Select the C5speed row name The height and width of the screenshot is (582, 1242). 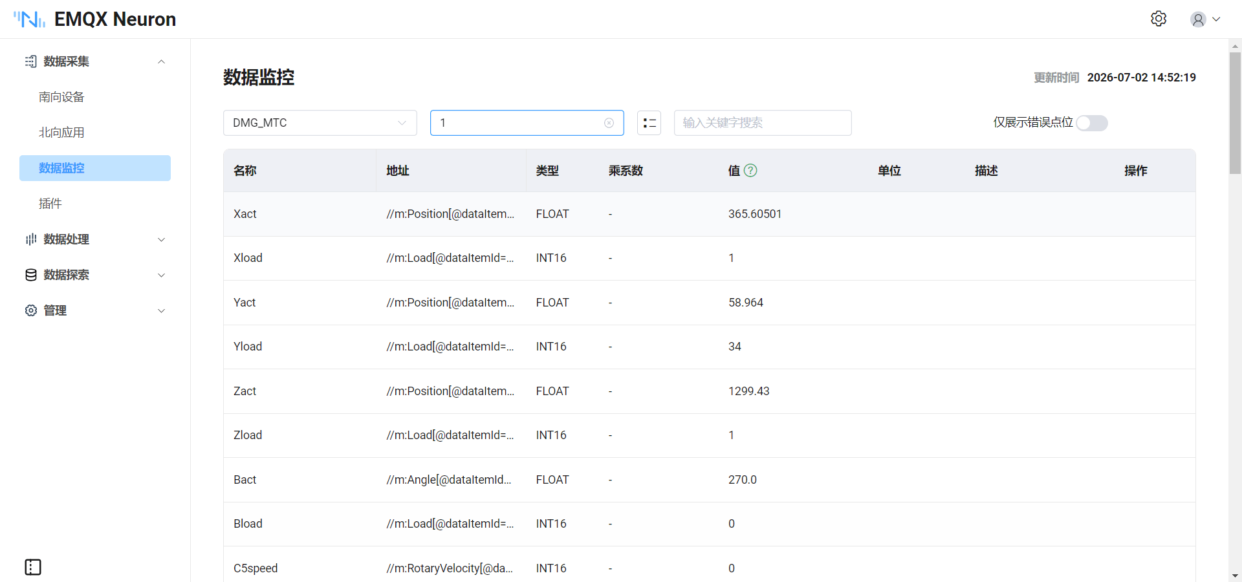(256, 568)
